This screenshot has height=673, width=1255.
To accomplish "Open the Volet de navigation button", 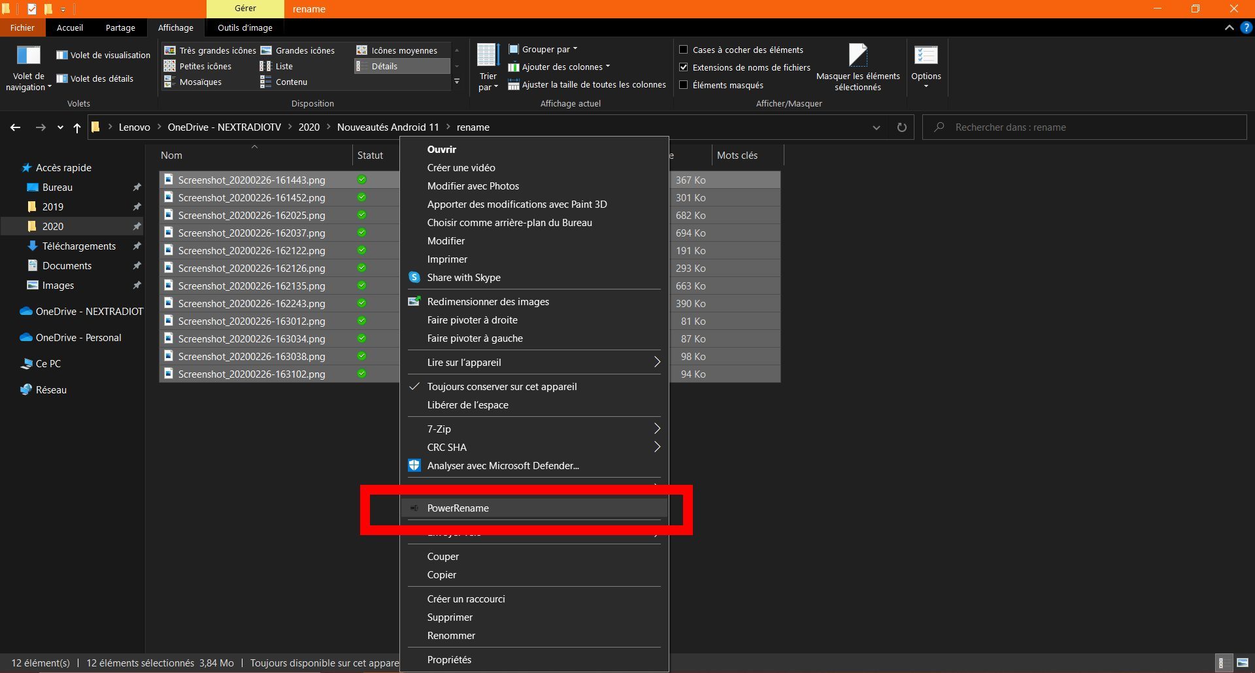I will click(28, 69).
